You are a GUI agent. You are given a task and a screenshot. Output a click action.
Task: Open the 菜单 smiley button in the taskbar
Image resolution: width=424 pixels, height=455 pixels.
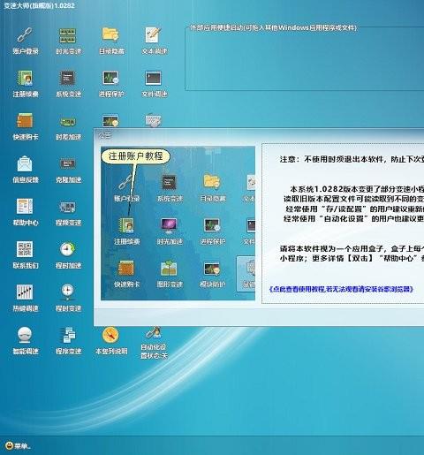tap(18, 445)
